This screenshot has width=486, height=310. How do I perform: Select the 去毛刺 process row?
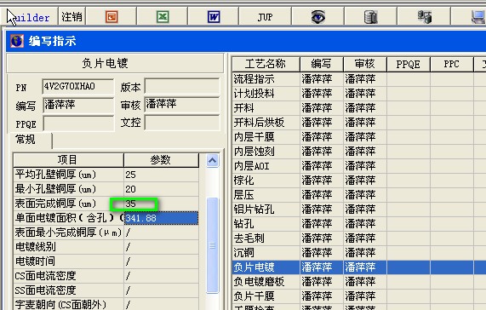click(359, 238)
